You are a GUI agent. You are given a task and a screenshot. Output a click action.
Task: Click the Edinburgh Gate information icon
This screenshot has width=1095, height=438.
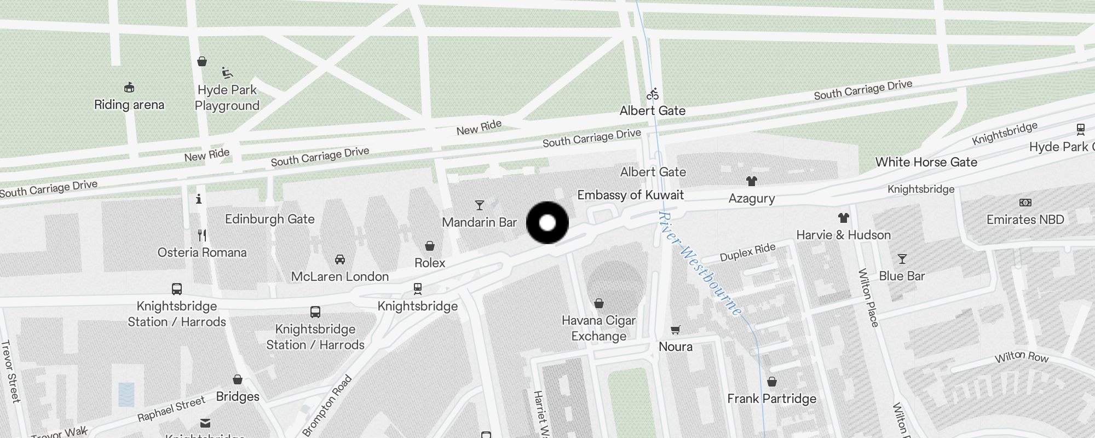[x=199, y=199]
